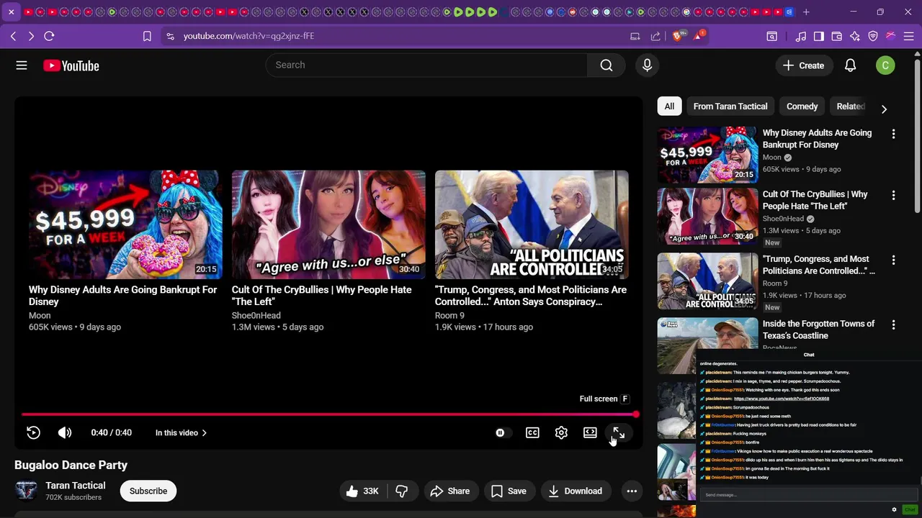
Task: Click the Create button
Action: 804,65
